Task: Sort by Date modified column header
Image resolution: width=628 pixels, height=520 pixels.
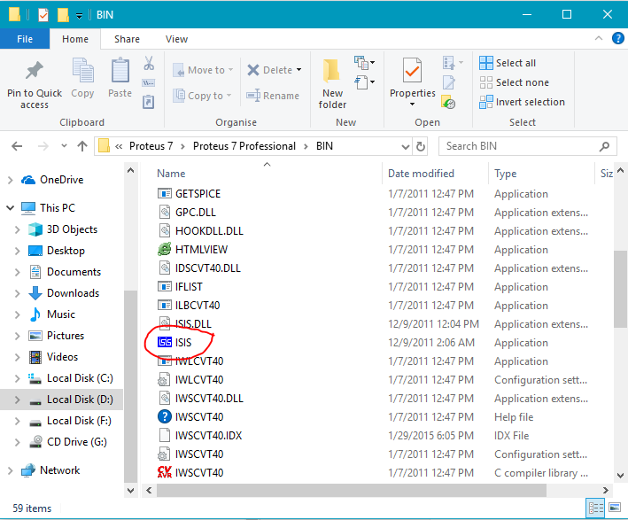Action: (421, 174)
